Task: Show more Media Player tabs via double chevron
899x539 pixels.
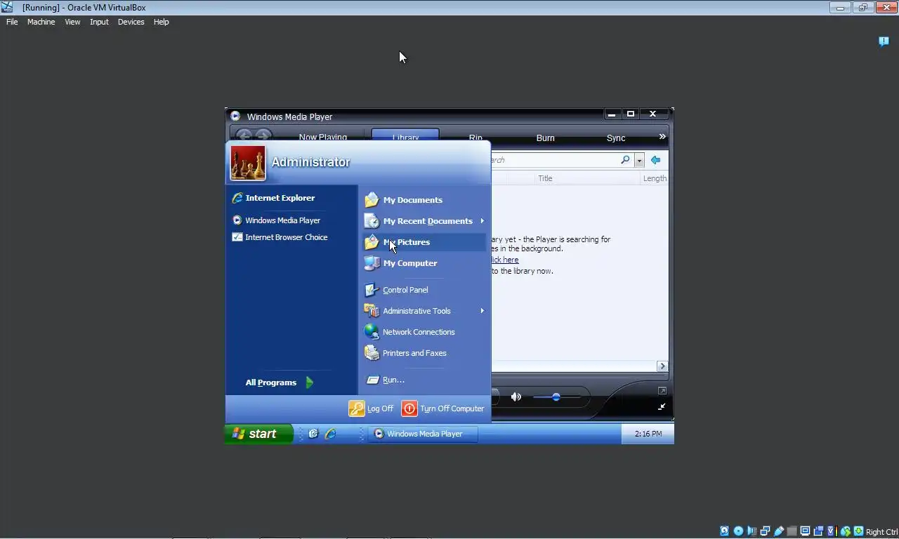Action: 662,137
